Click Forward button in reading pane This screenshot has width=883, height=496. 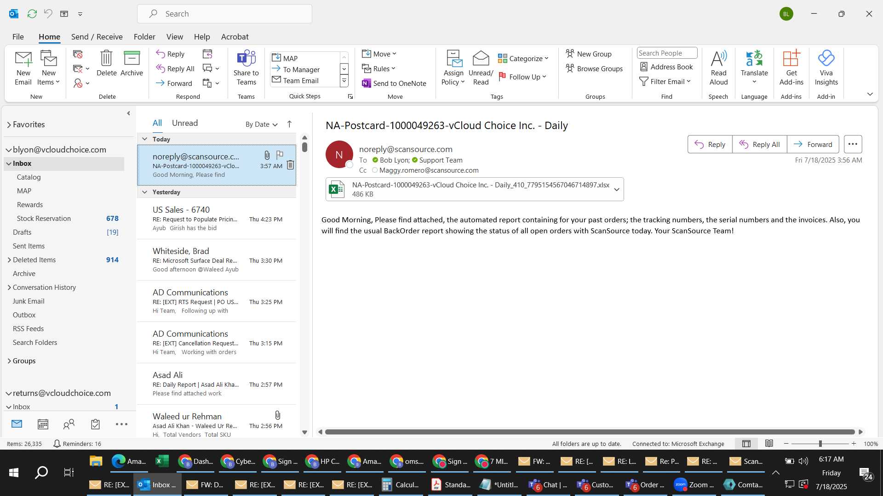tap(813, 144)
